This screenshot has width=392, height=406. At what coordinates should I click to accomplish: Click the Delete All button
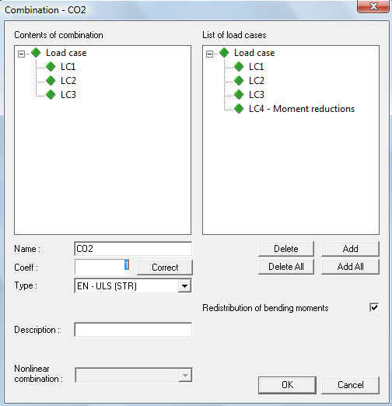[x=286, y=267]
